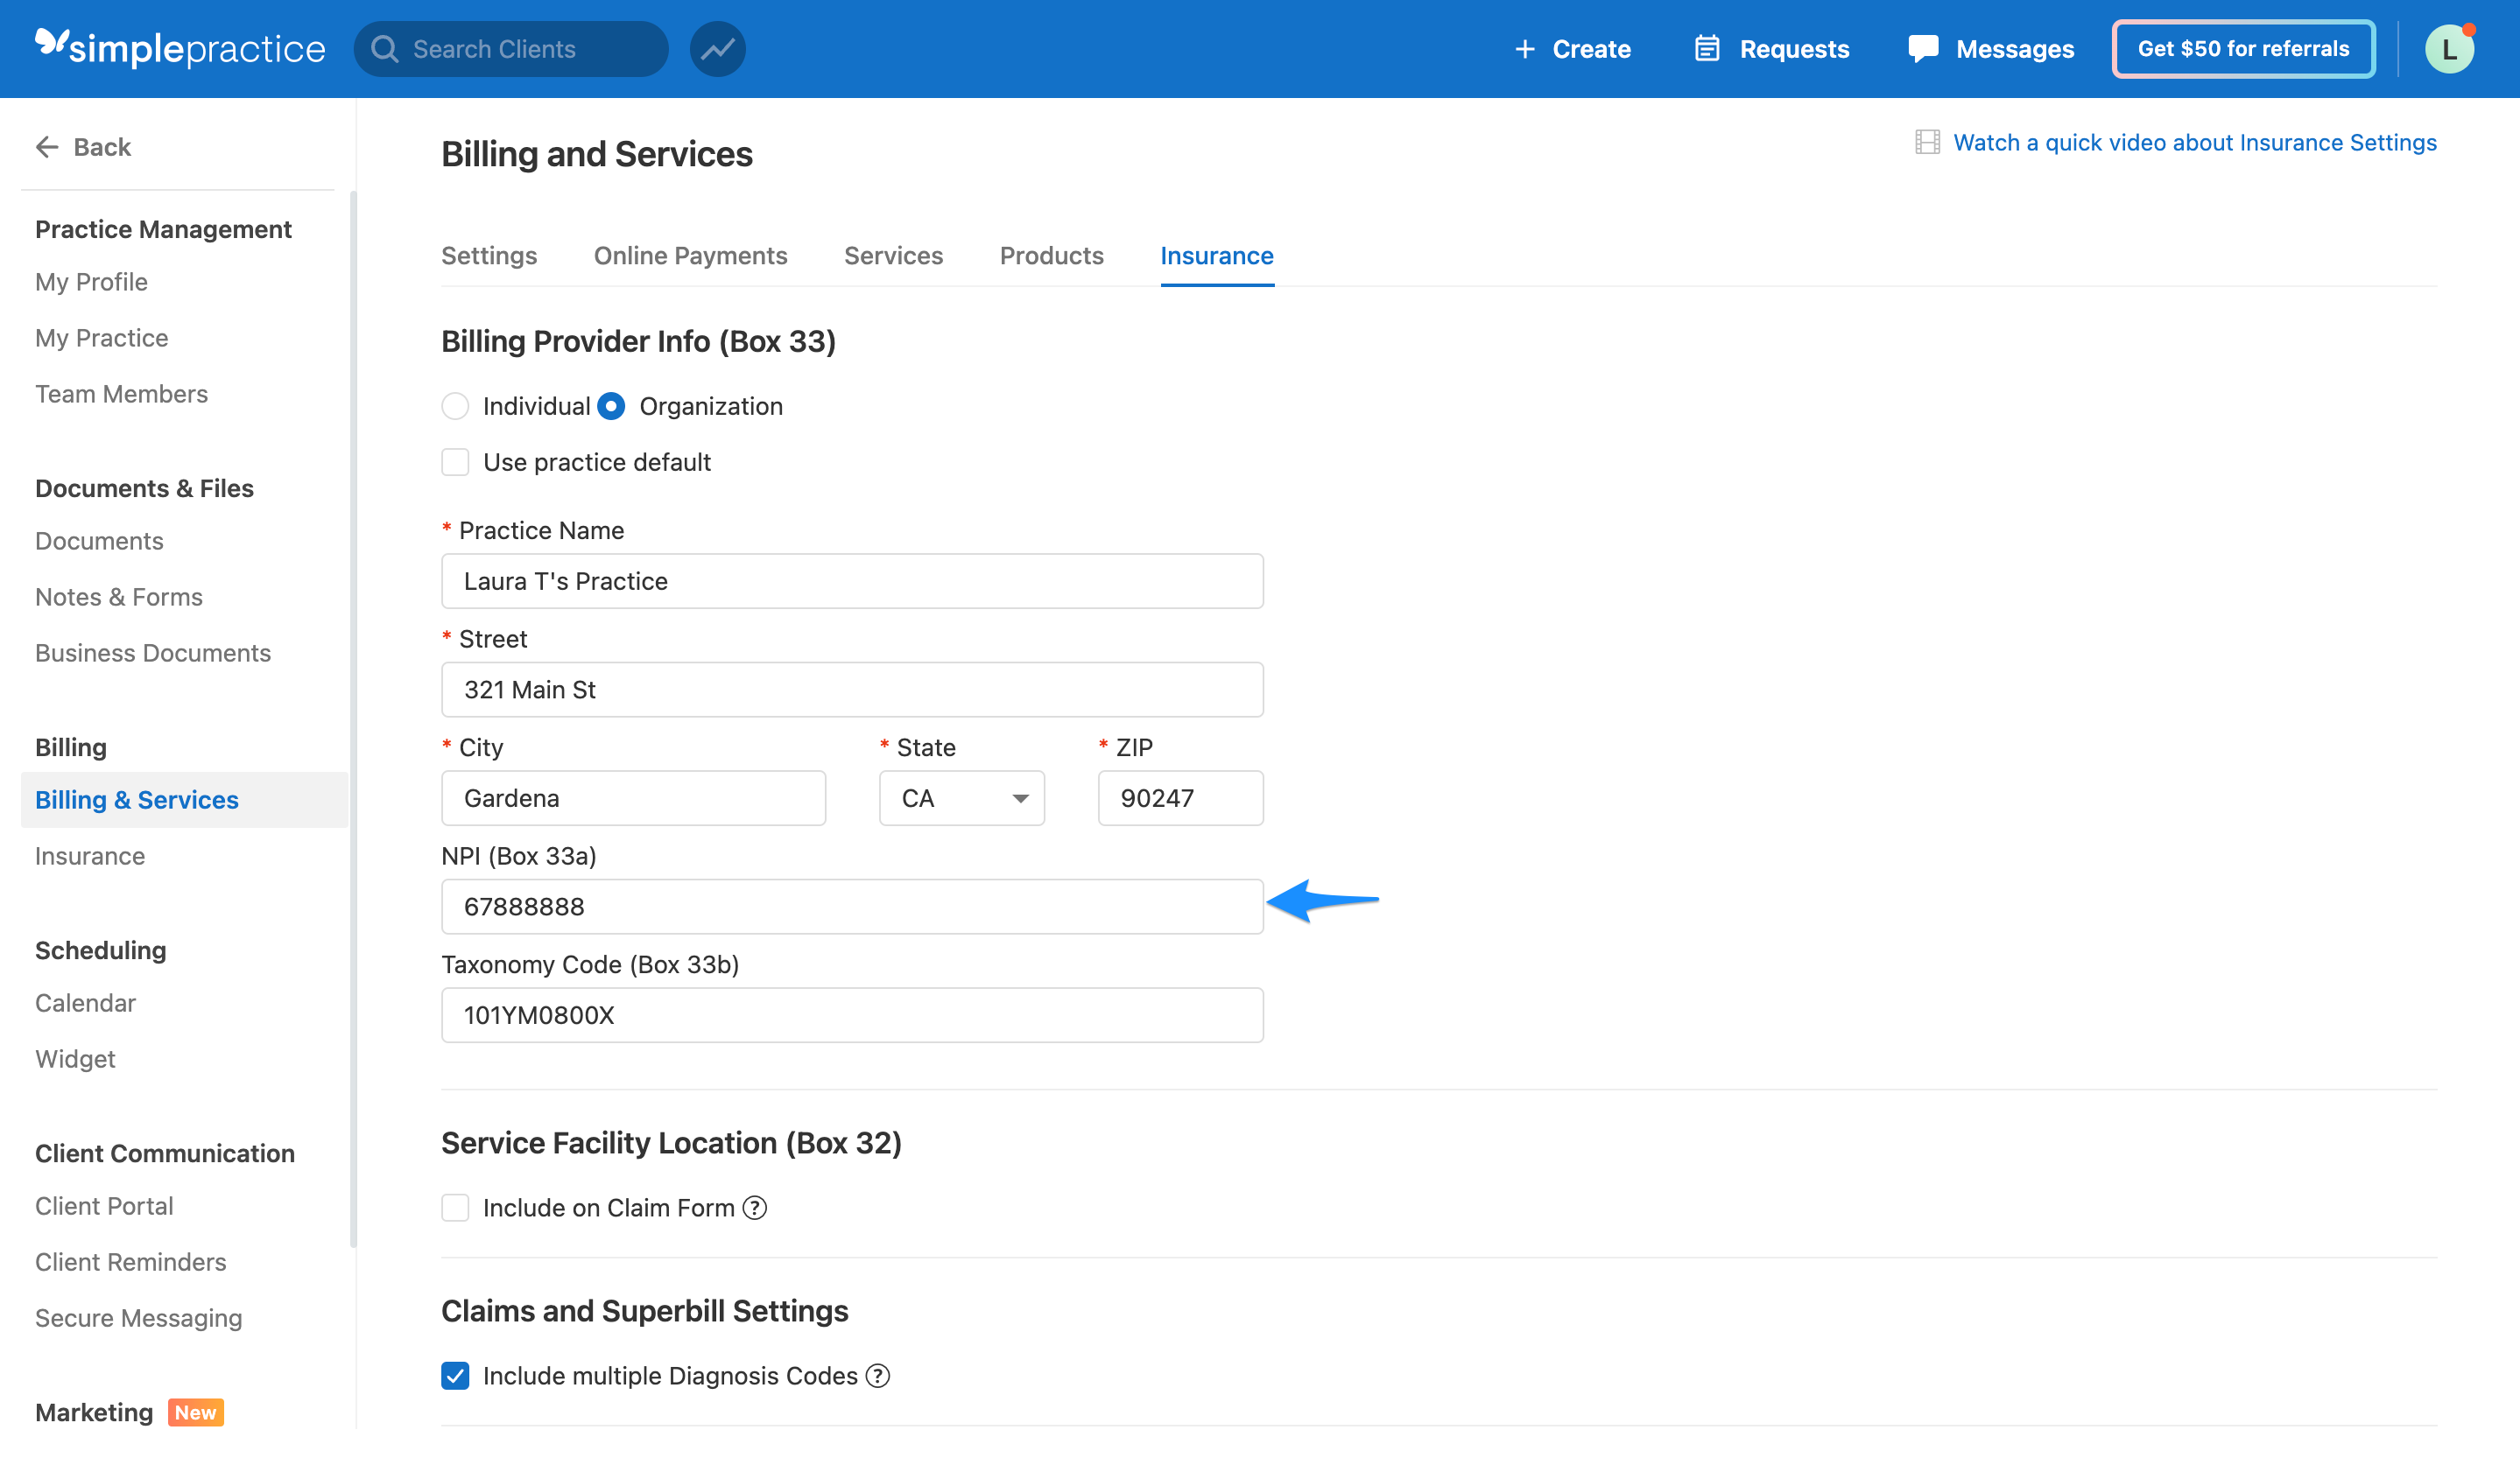Click the film strip video icon
Screen dimensions: 2520x1465
(x=1927, y=142)
